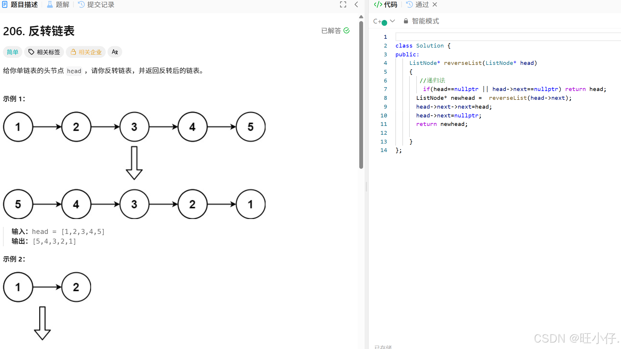Toggle fullscreen for description panel
The image size is (621, 349).
(x=343, y=4)
